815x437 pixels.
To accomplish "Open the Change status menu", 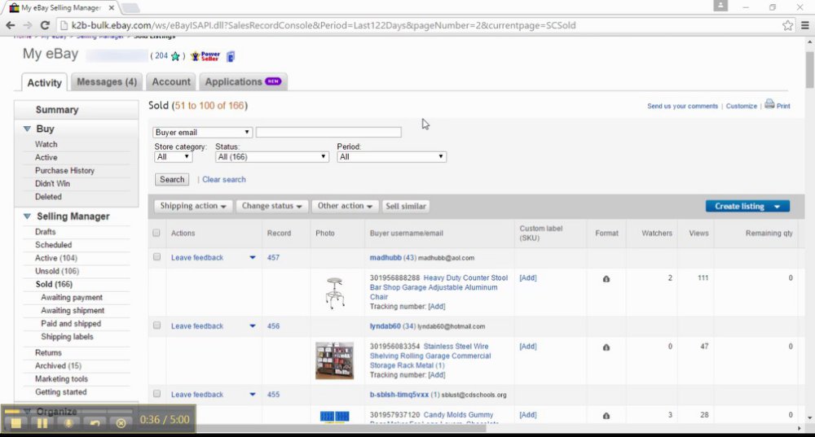I will [x=272, y=206].
